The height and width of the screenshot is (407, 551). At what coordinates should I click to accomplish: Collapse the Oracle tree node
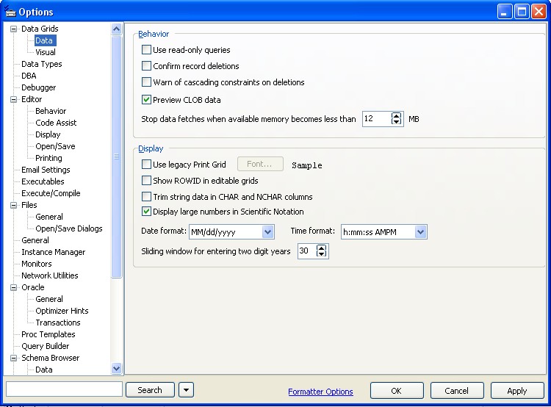pyautogui.click(x=13, y=288)
